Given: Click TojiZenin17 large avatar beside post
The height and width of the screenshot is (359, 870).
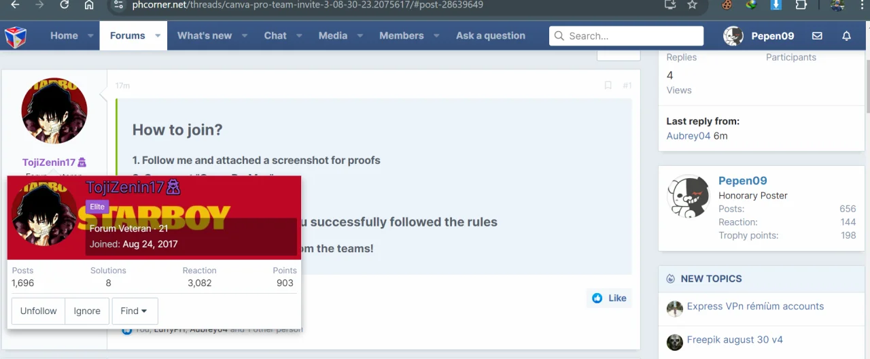Looking at the screenshot, I should pyautogui.click(x=54, y=111).
